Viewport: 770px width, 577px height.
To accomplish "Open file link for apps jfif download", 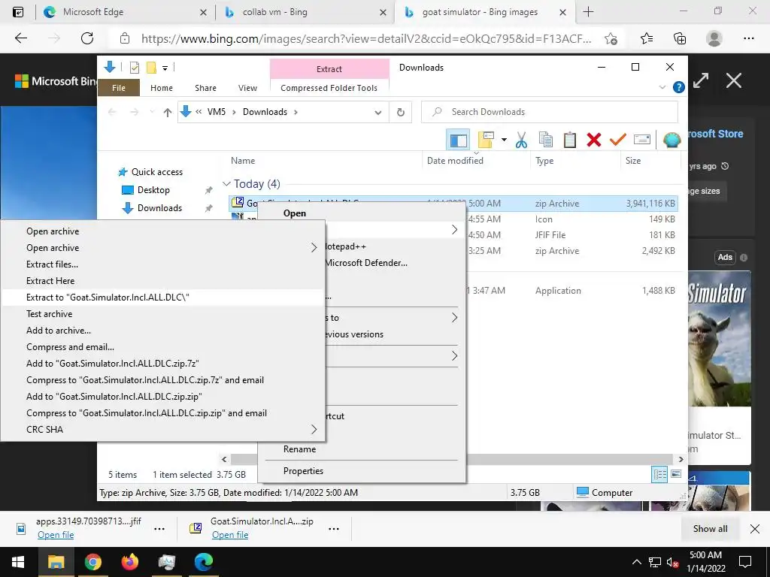I will pos(56,535).
